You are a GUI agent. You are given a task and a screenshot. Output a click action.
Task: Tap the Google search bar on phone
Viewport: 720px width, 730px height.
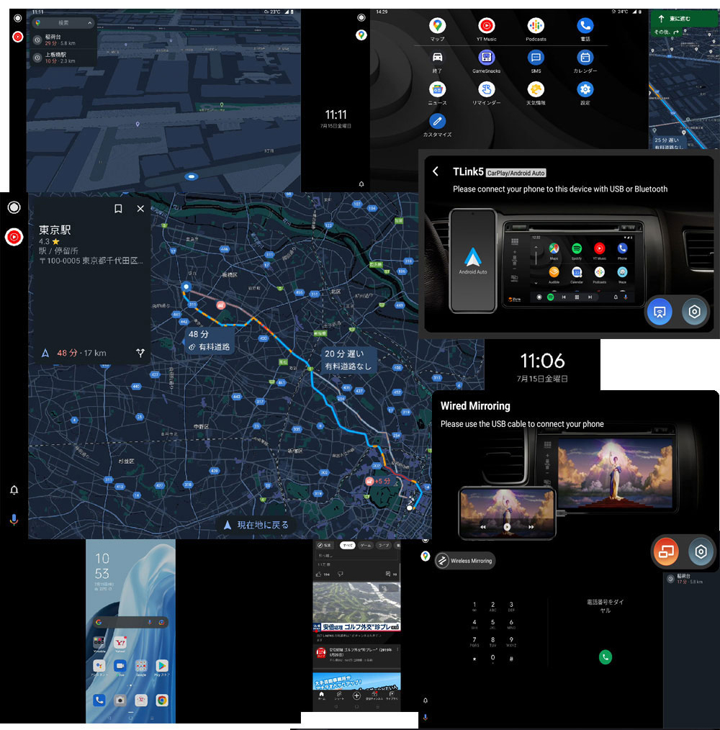pos(130,622)
